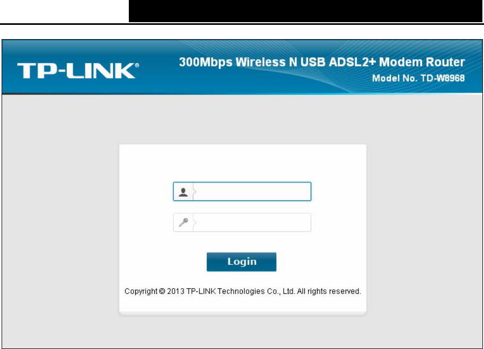Click the word Copyright in footer
Image resolution: width=484 pixels, height=349 pixels.
pyautogui.click(x=141, y=291)
